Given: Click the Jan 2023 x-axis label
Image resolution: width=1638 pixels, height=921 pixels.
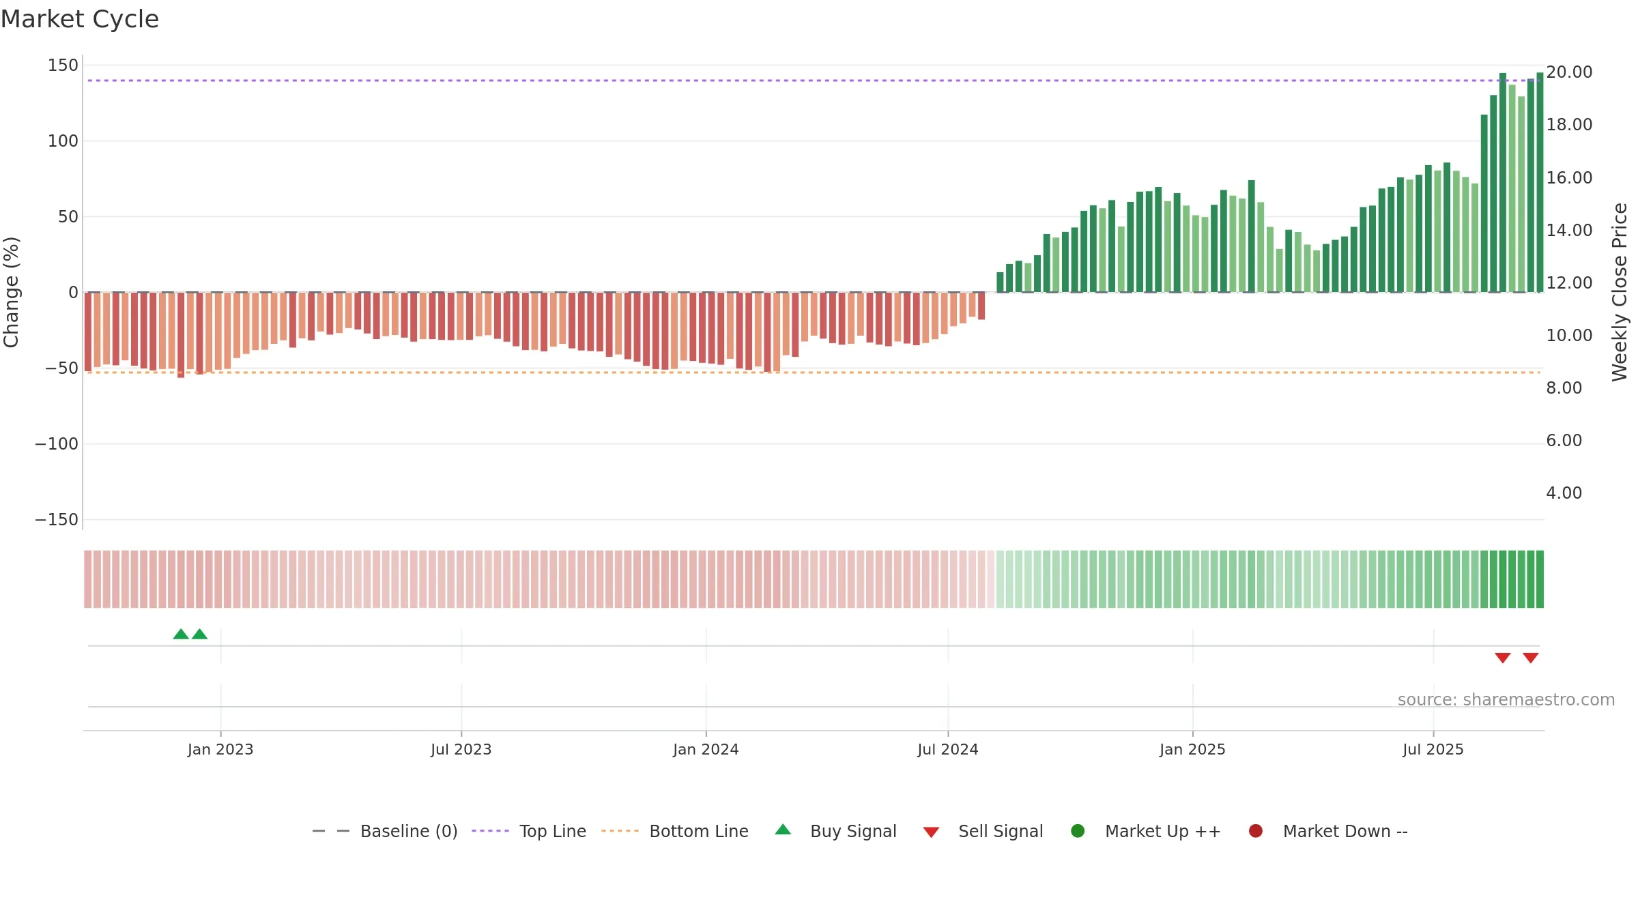Looking at the screenshot, I should 220,749.
